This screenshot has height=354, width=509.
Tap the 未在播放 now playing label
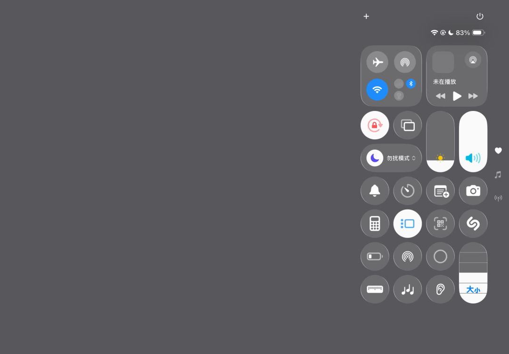pyautogui.click(x=444, y=82)
